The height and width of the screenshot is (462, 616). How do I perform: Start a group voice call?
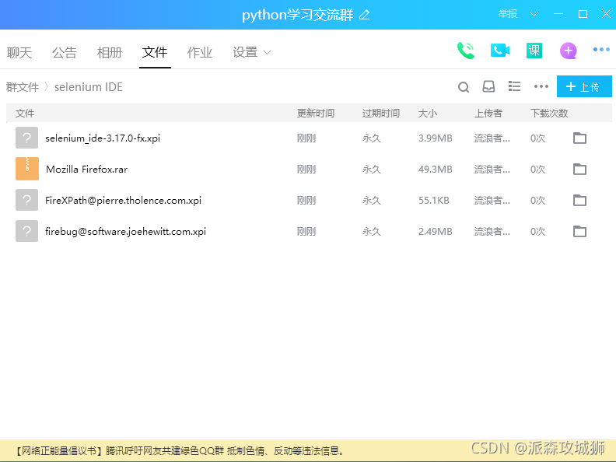click(465, 51)
